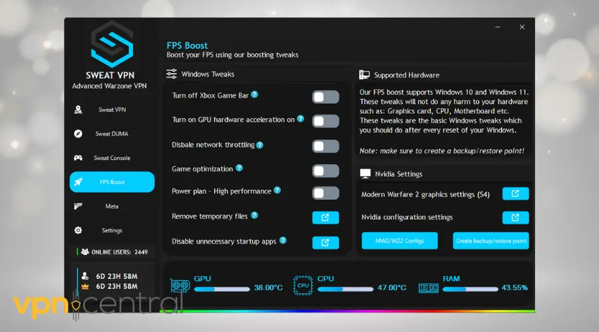Click the CPU temperature bar
This screenshot has height=332, width=599.
point(345,289)
